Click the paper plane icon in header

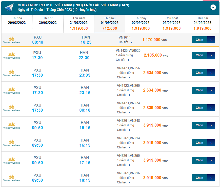tap(9, 7)
